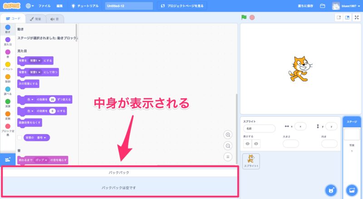Open the blues1997 account menu

click(348, 6)
